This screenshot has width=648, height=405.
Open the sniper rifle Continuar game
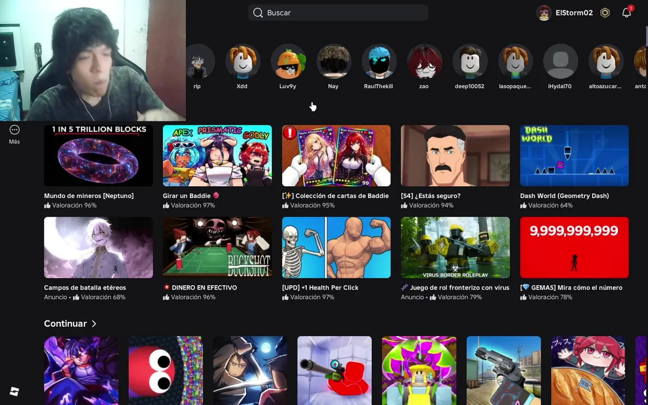point(334,370)
